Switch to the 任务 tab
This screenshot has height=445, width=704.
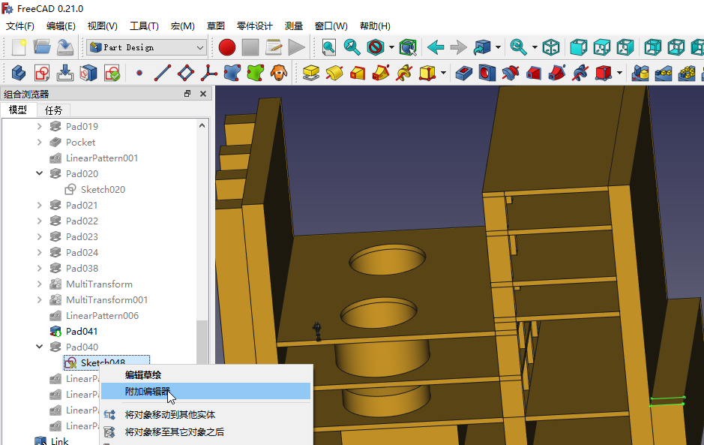point(54,110)
